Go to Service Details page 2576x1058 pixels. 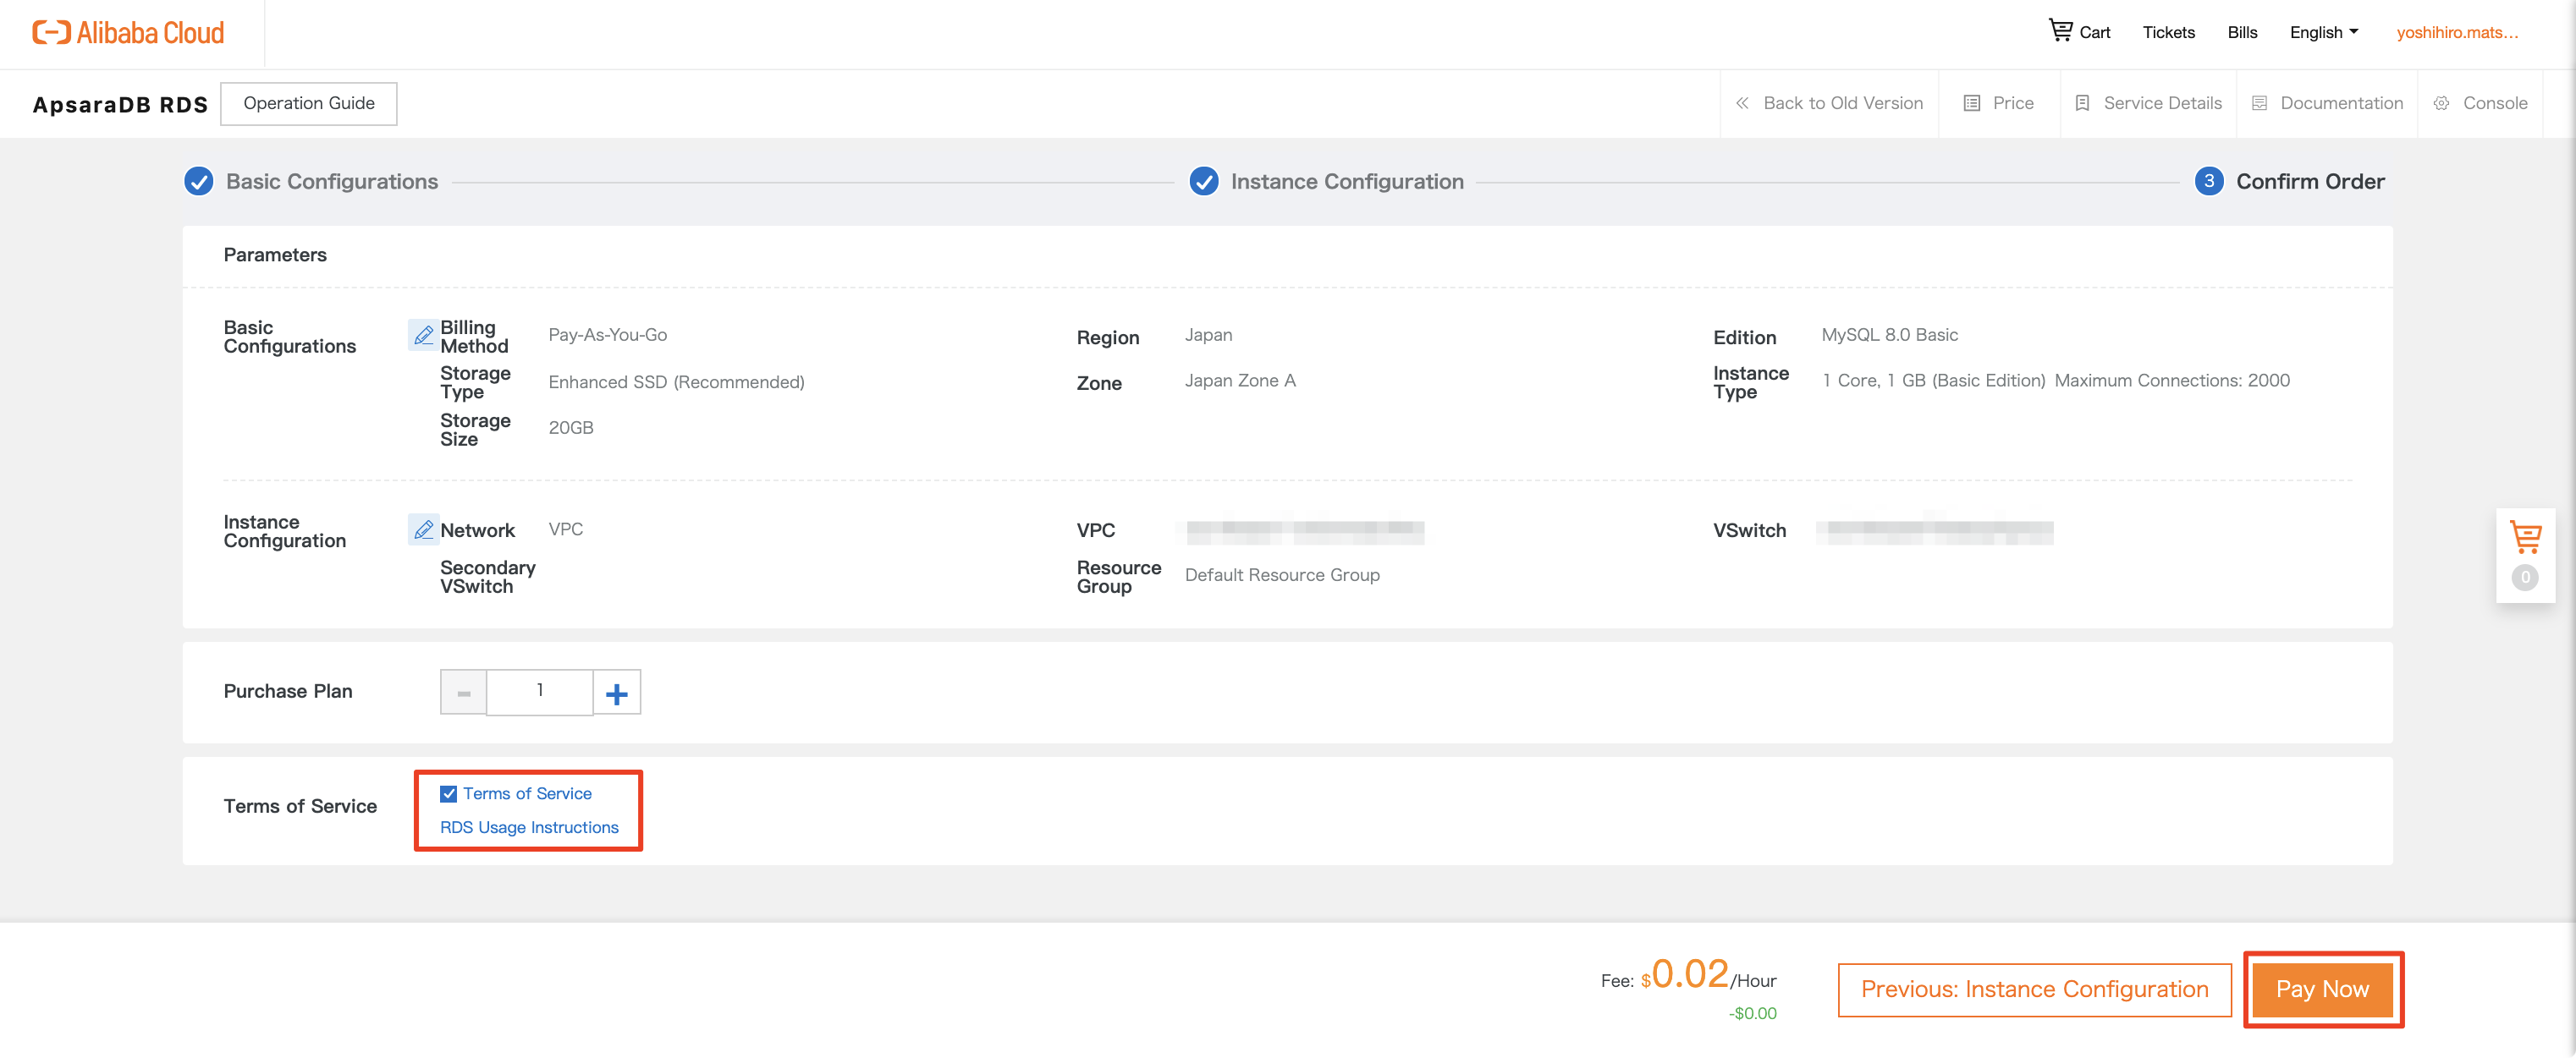2162,103
